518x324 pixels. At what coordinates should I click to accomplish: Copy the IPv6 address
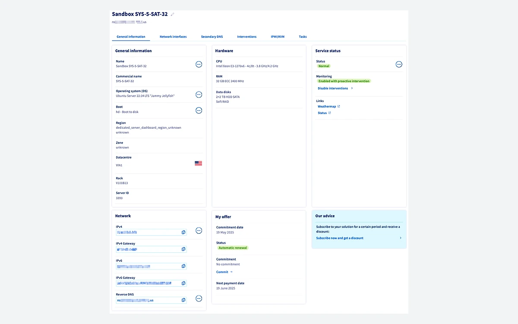pyautogui.click(x=183, y=266)
